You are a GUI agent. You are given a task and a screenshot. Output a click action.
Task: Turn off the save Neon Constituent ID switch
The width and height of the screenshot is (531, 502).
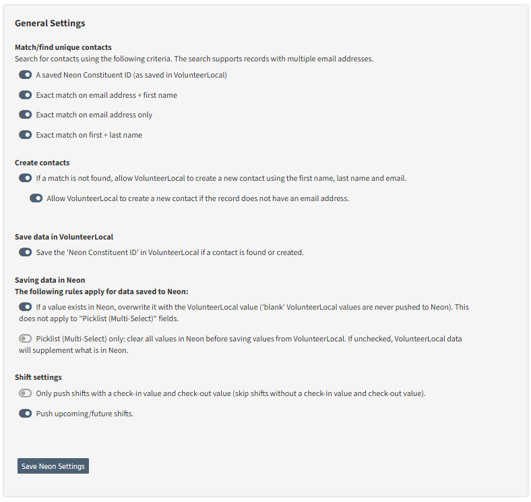click(26, 252)
